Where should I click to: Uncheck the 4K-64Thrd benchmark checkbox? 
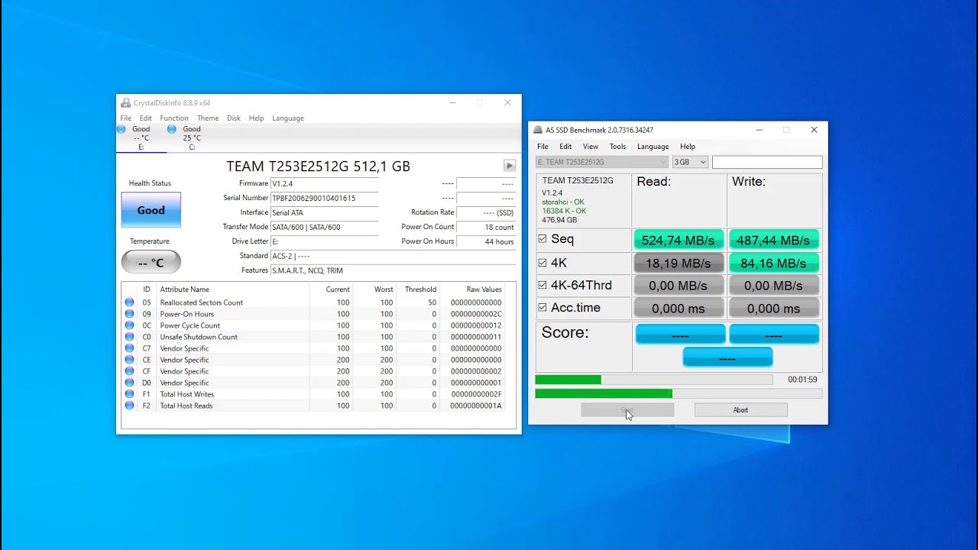point(542,285)
